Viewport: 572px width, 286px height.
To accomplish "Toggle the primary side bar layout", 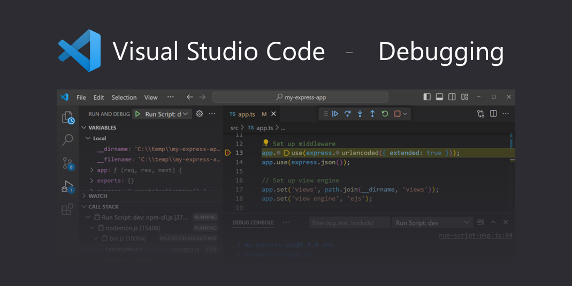I will click(427, 97).
